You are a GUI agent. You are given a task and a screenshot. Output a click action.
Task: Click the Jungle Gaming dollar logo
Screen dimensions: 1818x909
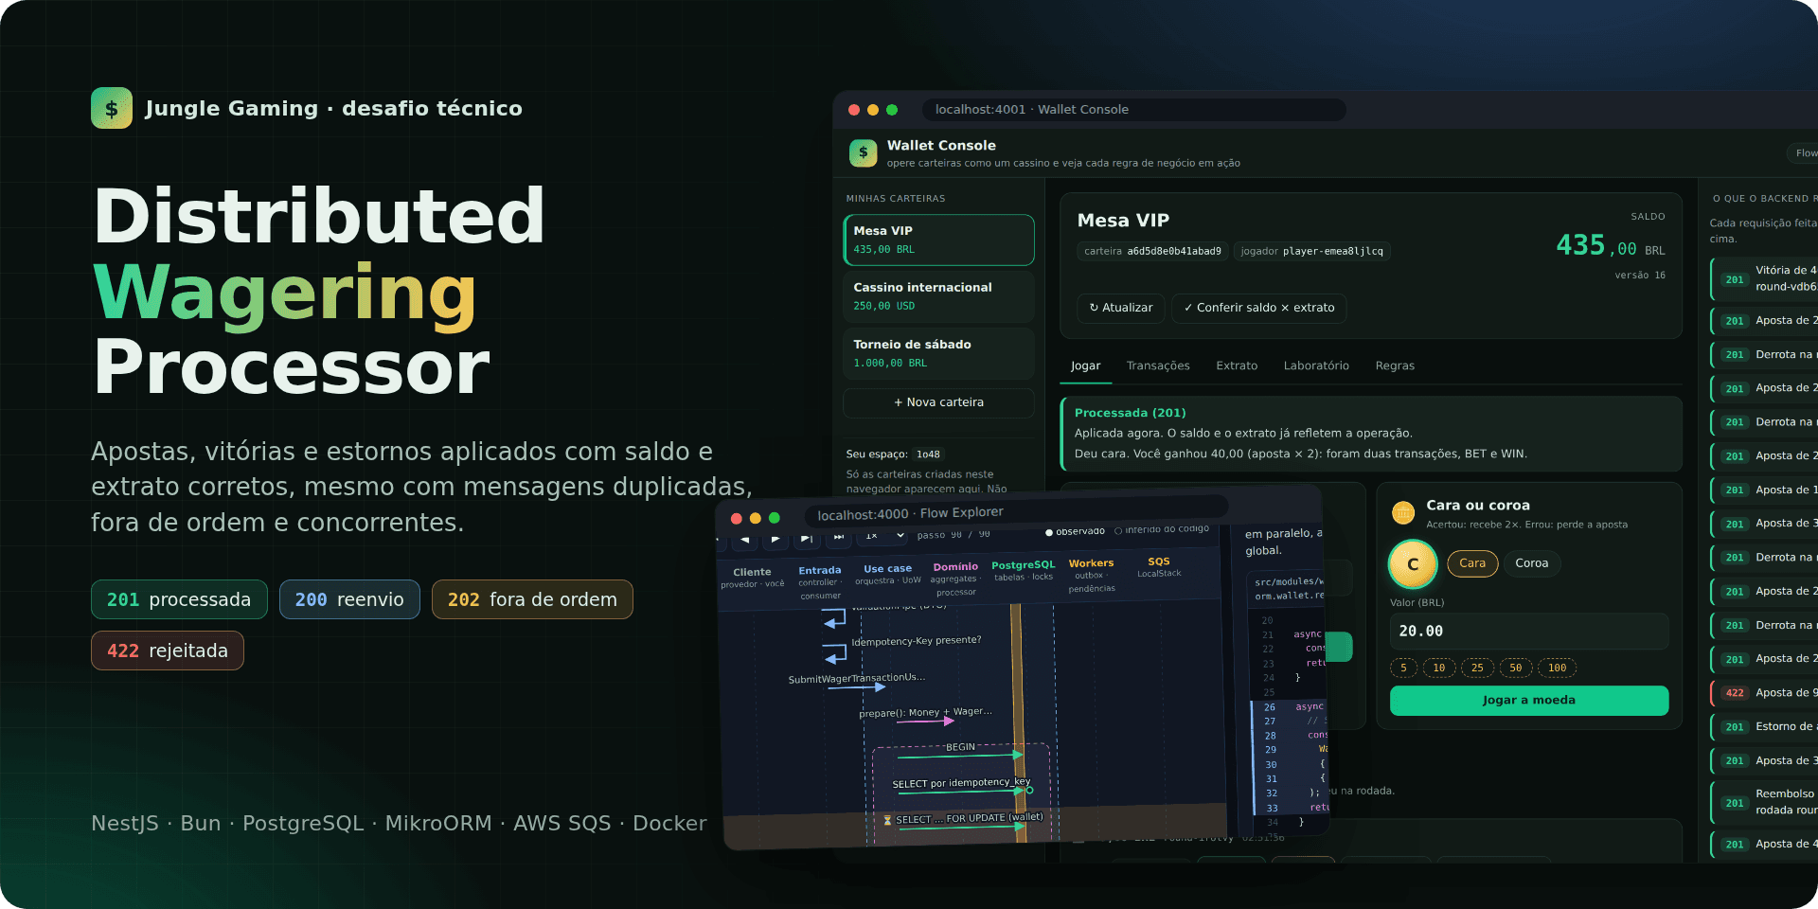coord(112,108)
